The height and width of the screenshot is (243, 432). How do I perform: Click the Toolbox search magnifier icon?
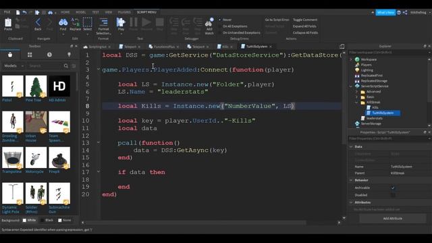pyautogui.click(x=66, y=66)
